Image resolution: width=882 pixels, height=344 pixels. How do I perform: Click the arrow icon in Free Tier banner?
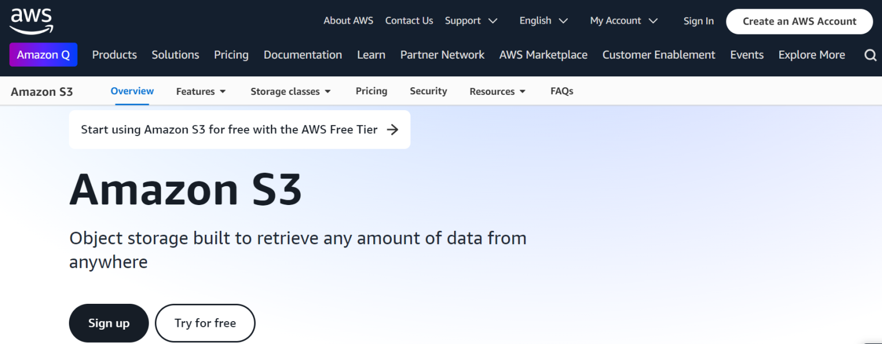[393, 130]
